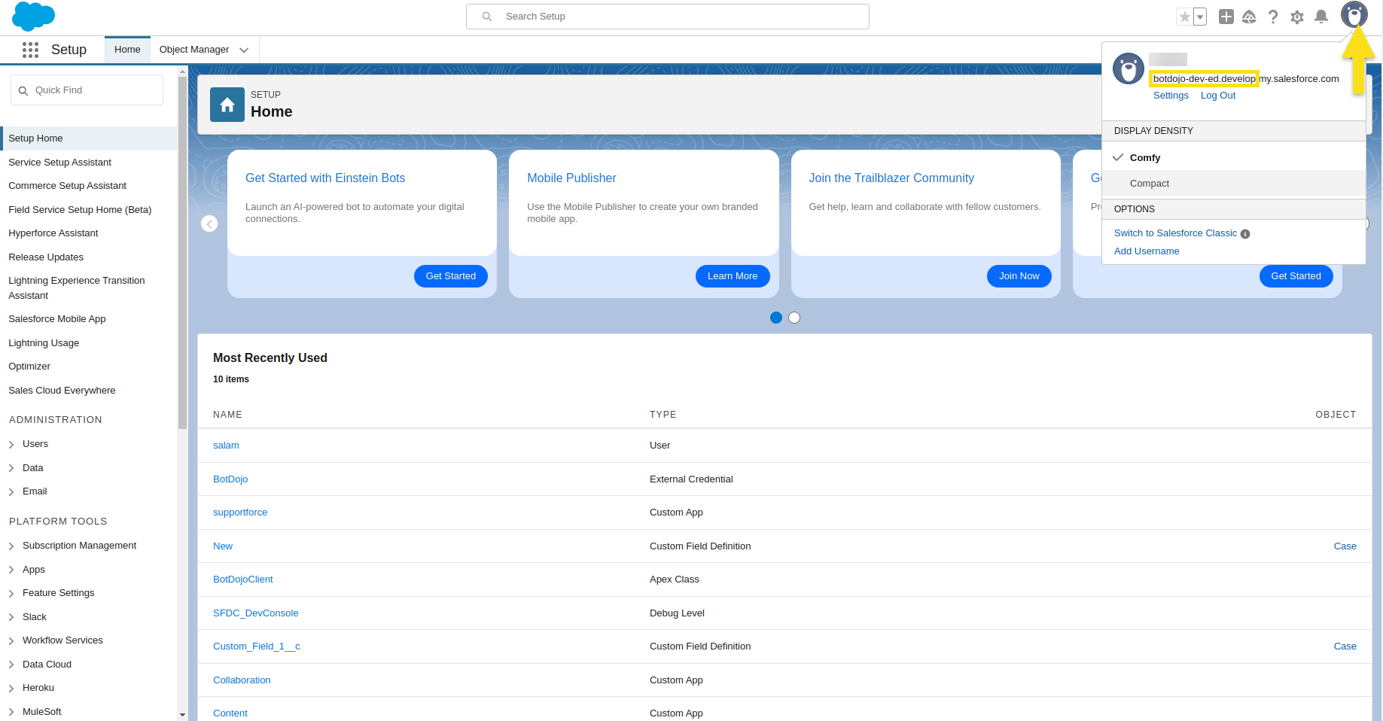Image resolution: width=1383 pixels, height=721 pixels.
Task: Click the user profile avatar in header
Action: point(1354,15)
